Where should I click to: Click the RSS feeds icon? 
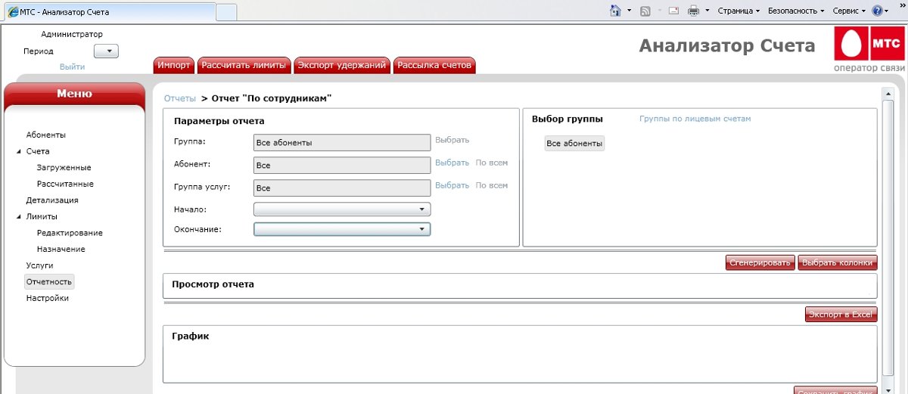645,11
